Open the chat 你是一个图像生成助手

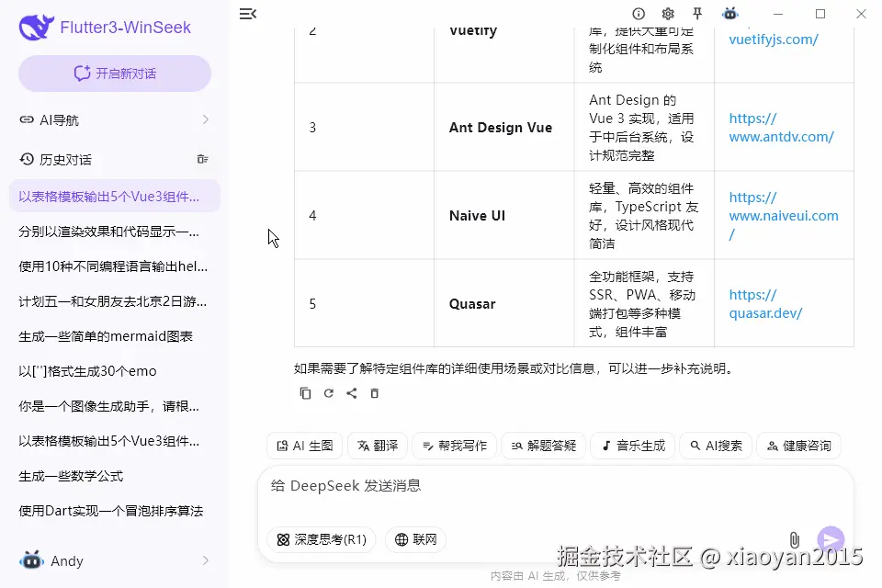[x=115, y=406]
